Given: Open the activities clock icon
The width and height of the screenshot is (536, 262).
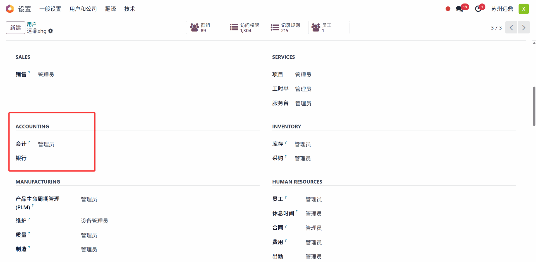Looking at the screenshot, I should point(478,9).
